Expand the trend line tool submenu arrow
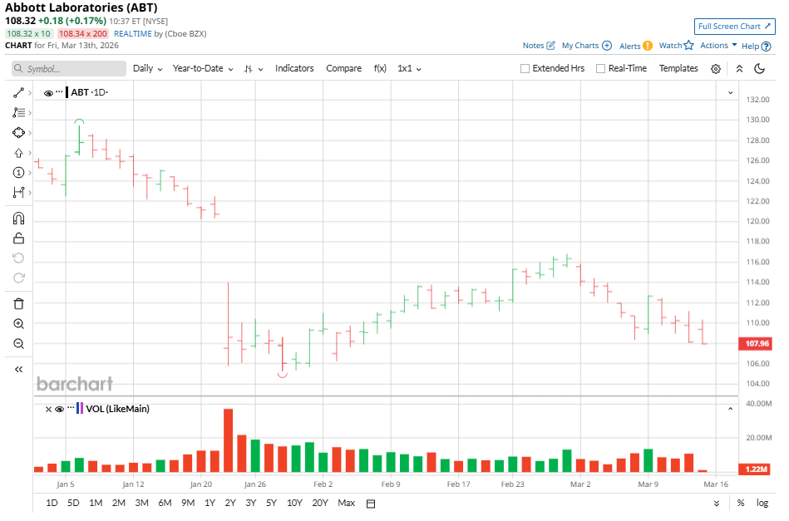 [x=30, y=93]
